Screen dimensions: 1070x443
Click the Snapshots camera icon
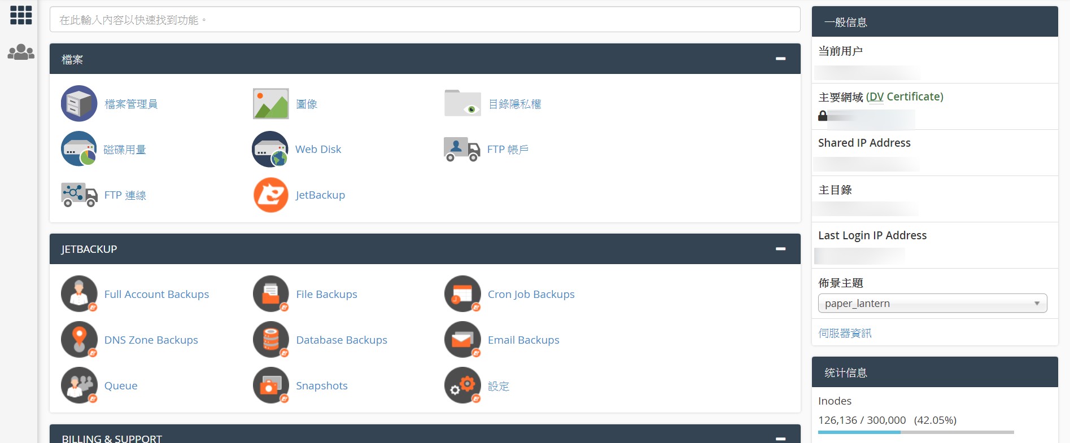271,385
